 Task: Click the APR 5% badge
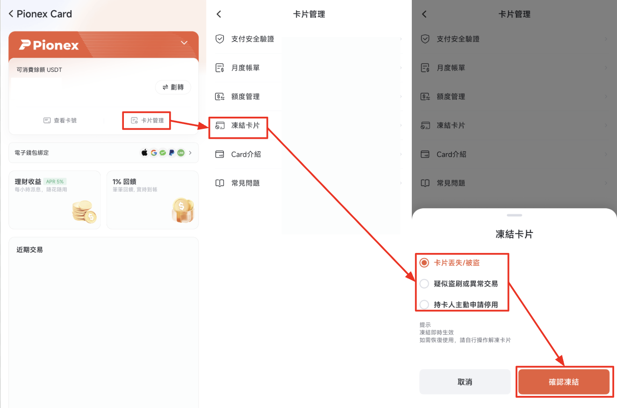point(56,182)
